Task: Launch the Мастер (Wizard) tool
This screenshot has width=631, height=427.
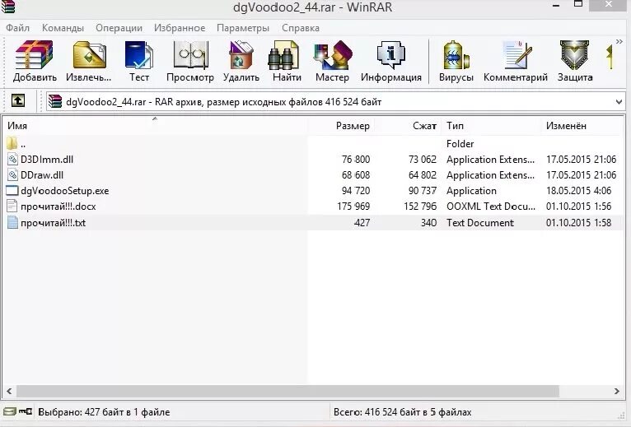Action: (332, 61)
